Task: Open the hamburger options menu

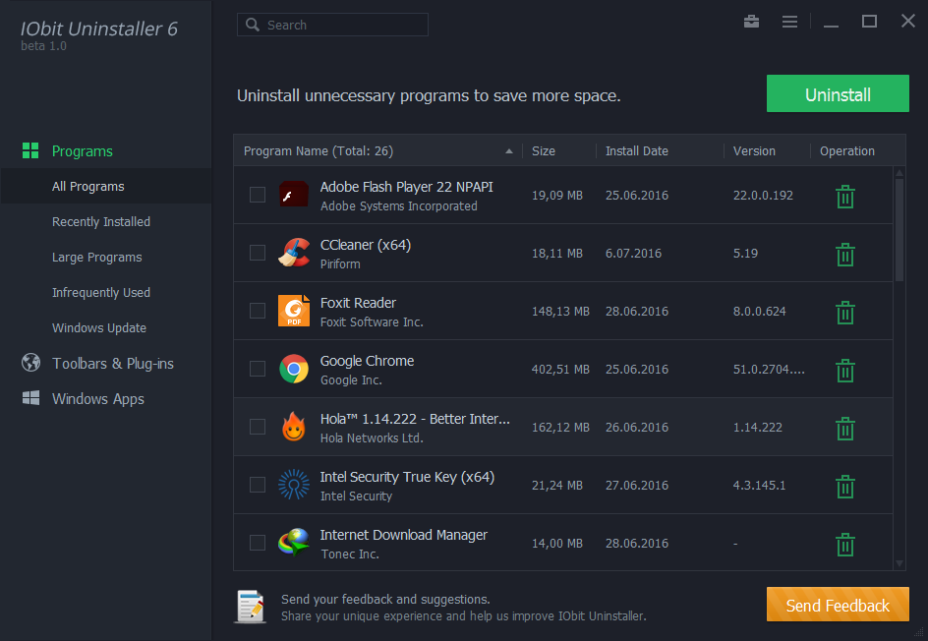Action: tap(789, 22)
